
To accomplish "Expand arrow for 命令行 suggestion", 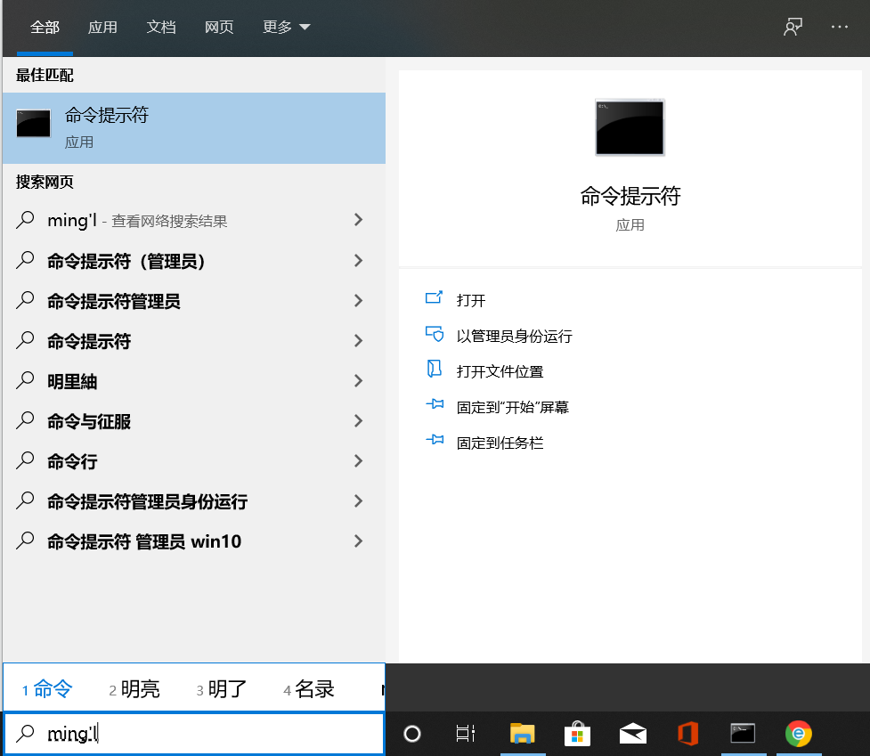I will (359, 461).
